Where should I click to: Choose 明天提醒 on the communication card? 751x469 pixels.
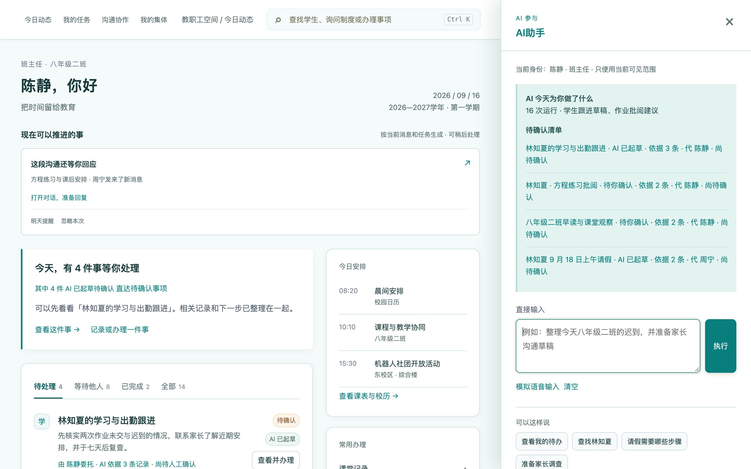tap(42, 221)
